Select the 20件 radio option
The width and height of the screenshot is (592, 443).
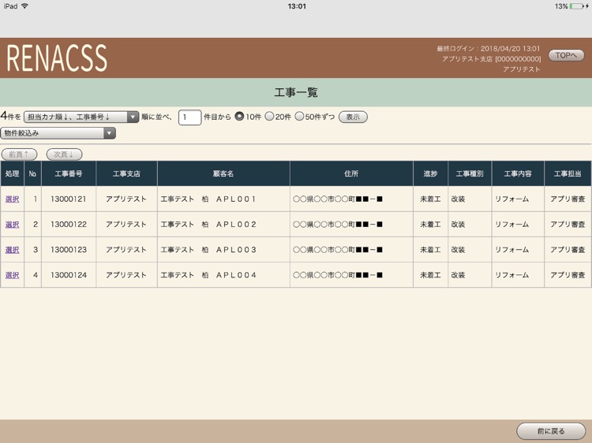tap(269, 117)
